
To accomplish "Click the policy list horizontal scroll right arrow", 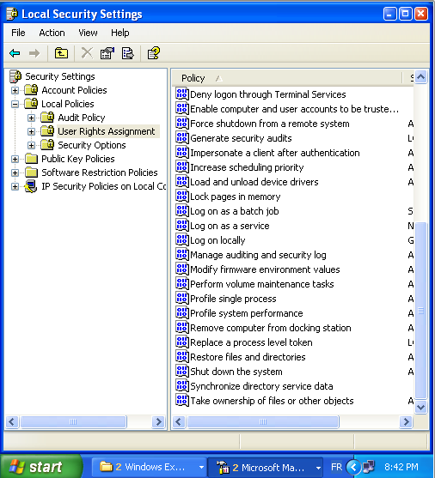I will [x=407, y=422].
